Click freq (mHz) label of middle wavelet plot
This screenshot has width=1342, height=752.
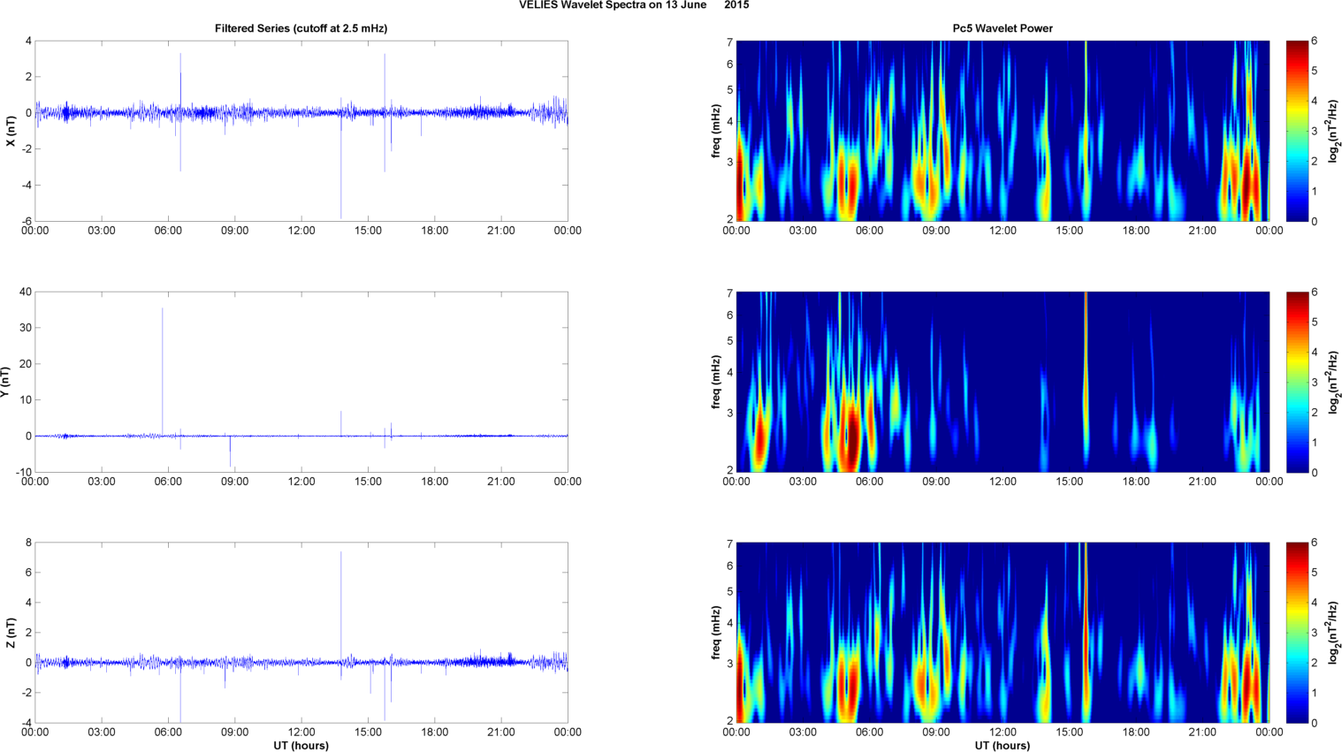click(x=715, y=382)
